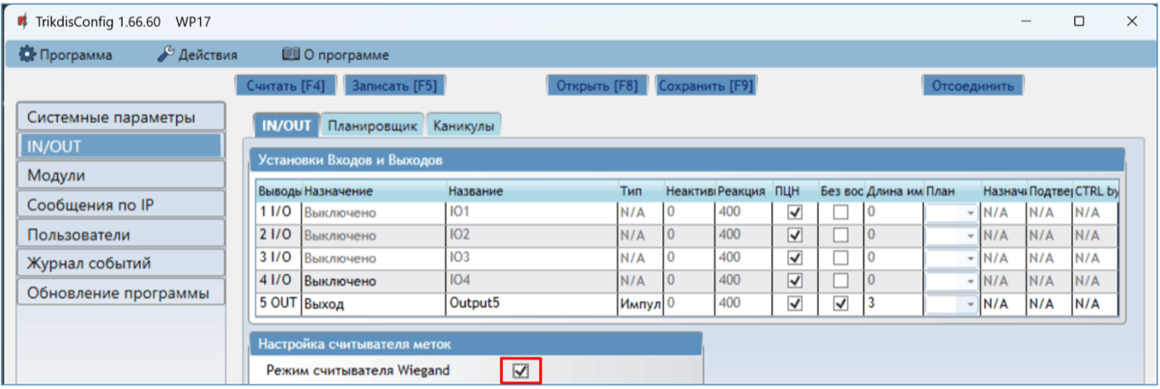Click the Открыть [F8] button

(x=596, y=85)
